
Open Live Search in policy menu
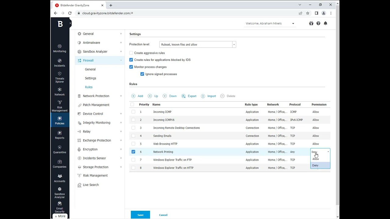[x=91, y=185]
